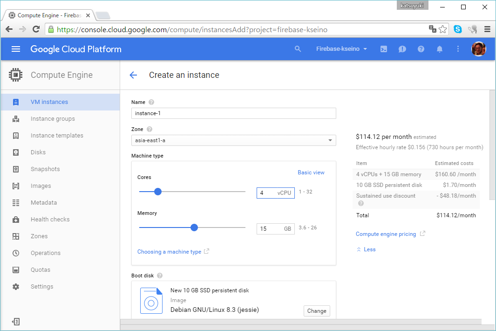Click the Google Cloud Platform logo text
The image size is (496, 331).
click(76, 49)
